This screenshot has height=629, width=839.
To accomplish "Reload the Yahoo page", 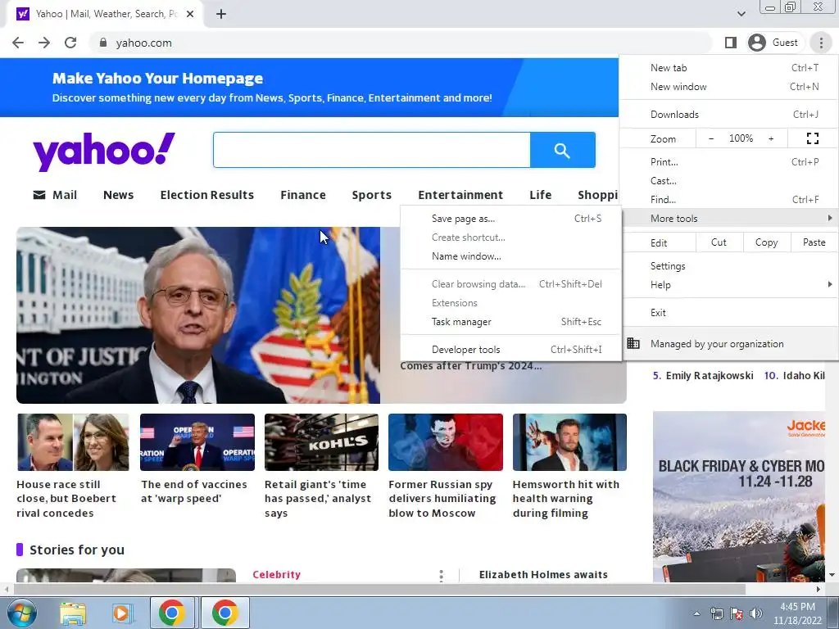I will tap(70, 43).
